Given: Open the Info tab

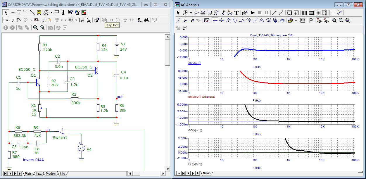Looking at the screenshot, I should (x=63, y=173).
